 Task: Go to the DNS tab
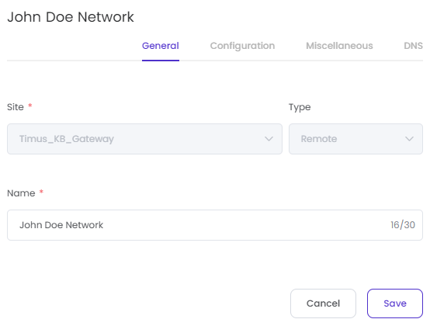(413, 46)
